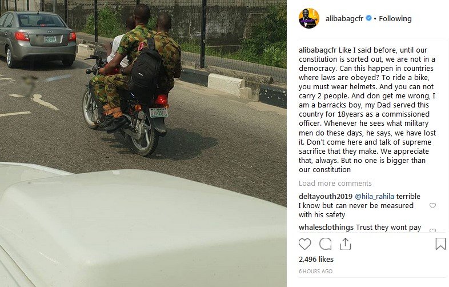Select the post caption text
The height and width of the screenshot is (287, 449).
tap(367, 110)
